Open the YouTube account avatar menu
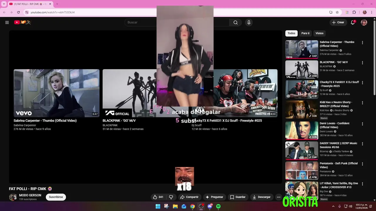 point(364,22)
